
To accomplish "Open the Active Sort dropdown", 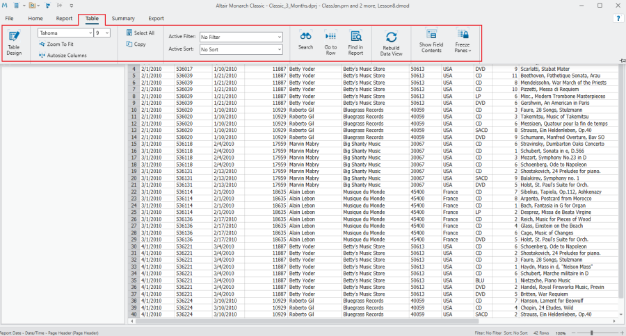I will pyautogui.click(x=279, y=50).
